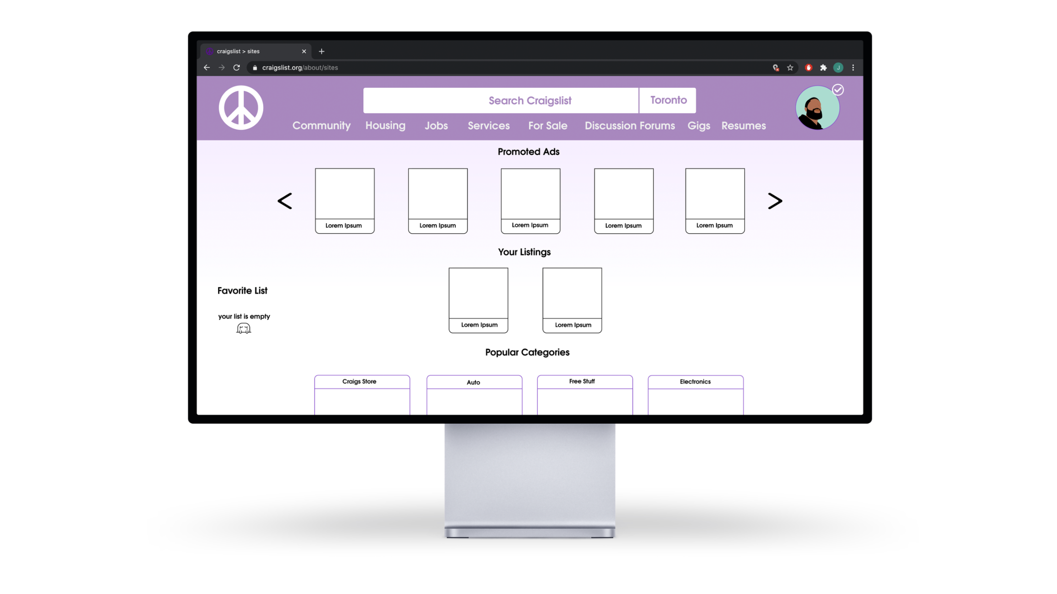Click the browser back arrow
Image resolution: width=1057 pixels, height=594 pixels.
[207, 68]
